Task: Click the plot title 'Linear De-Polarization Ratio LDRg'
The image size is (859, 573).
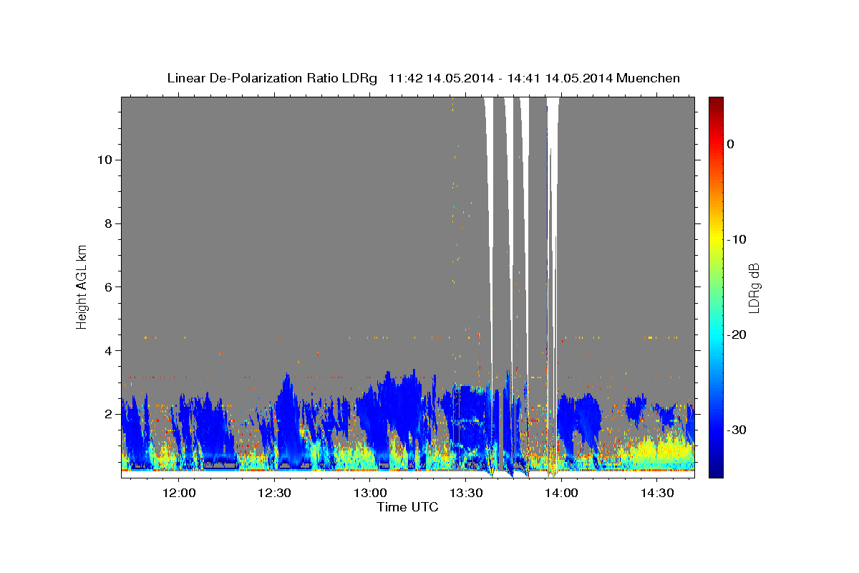Action: point(272,78)
